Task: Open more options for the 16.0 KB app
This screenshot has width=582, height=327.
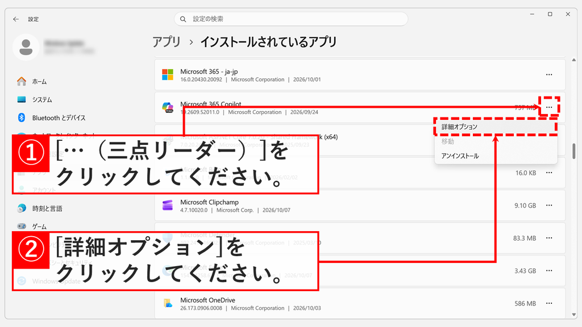Action: [549, 173]
